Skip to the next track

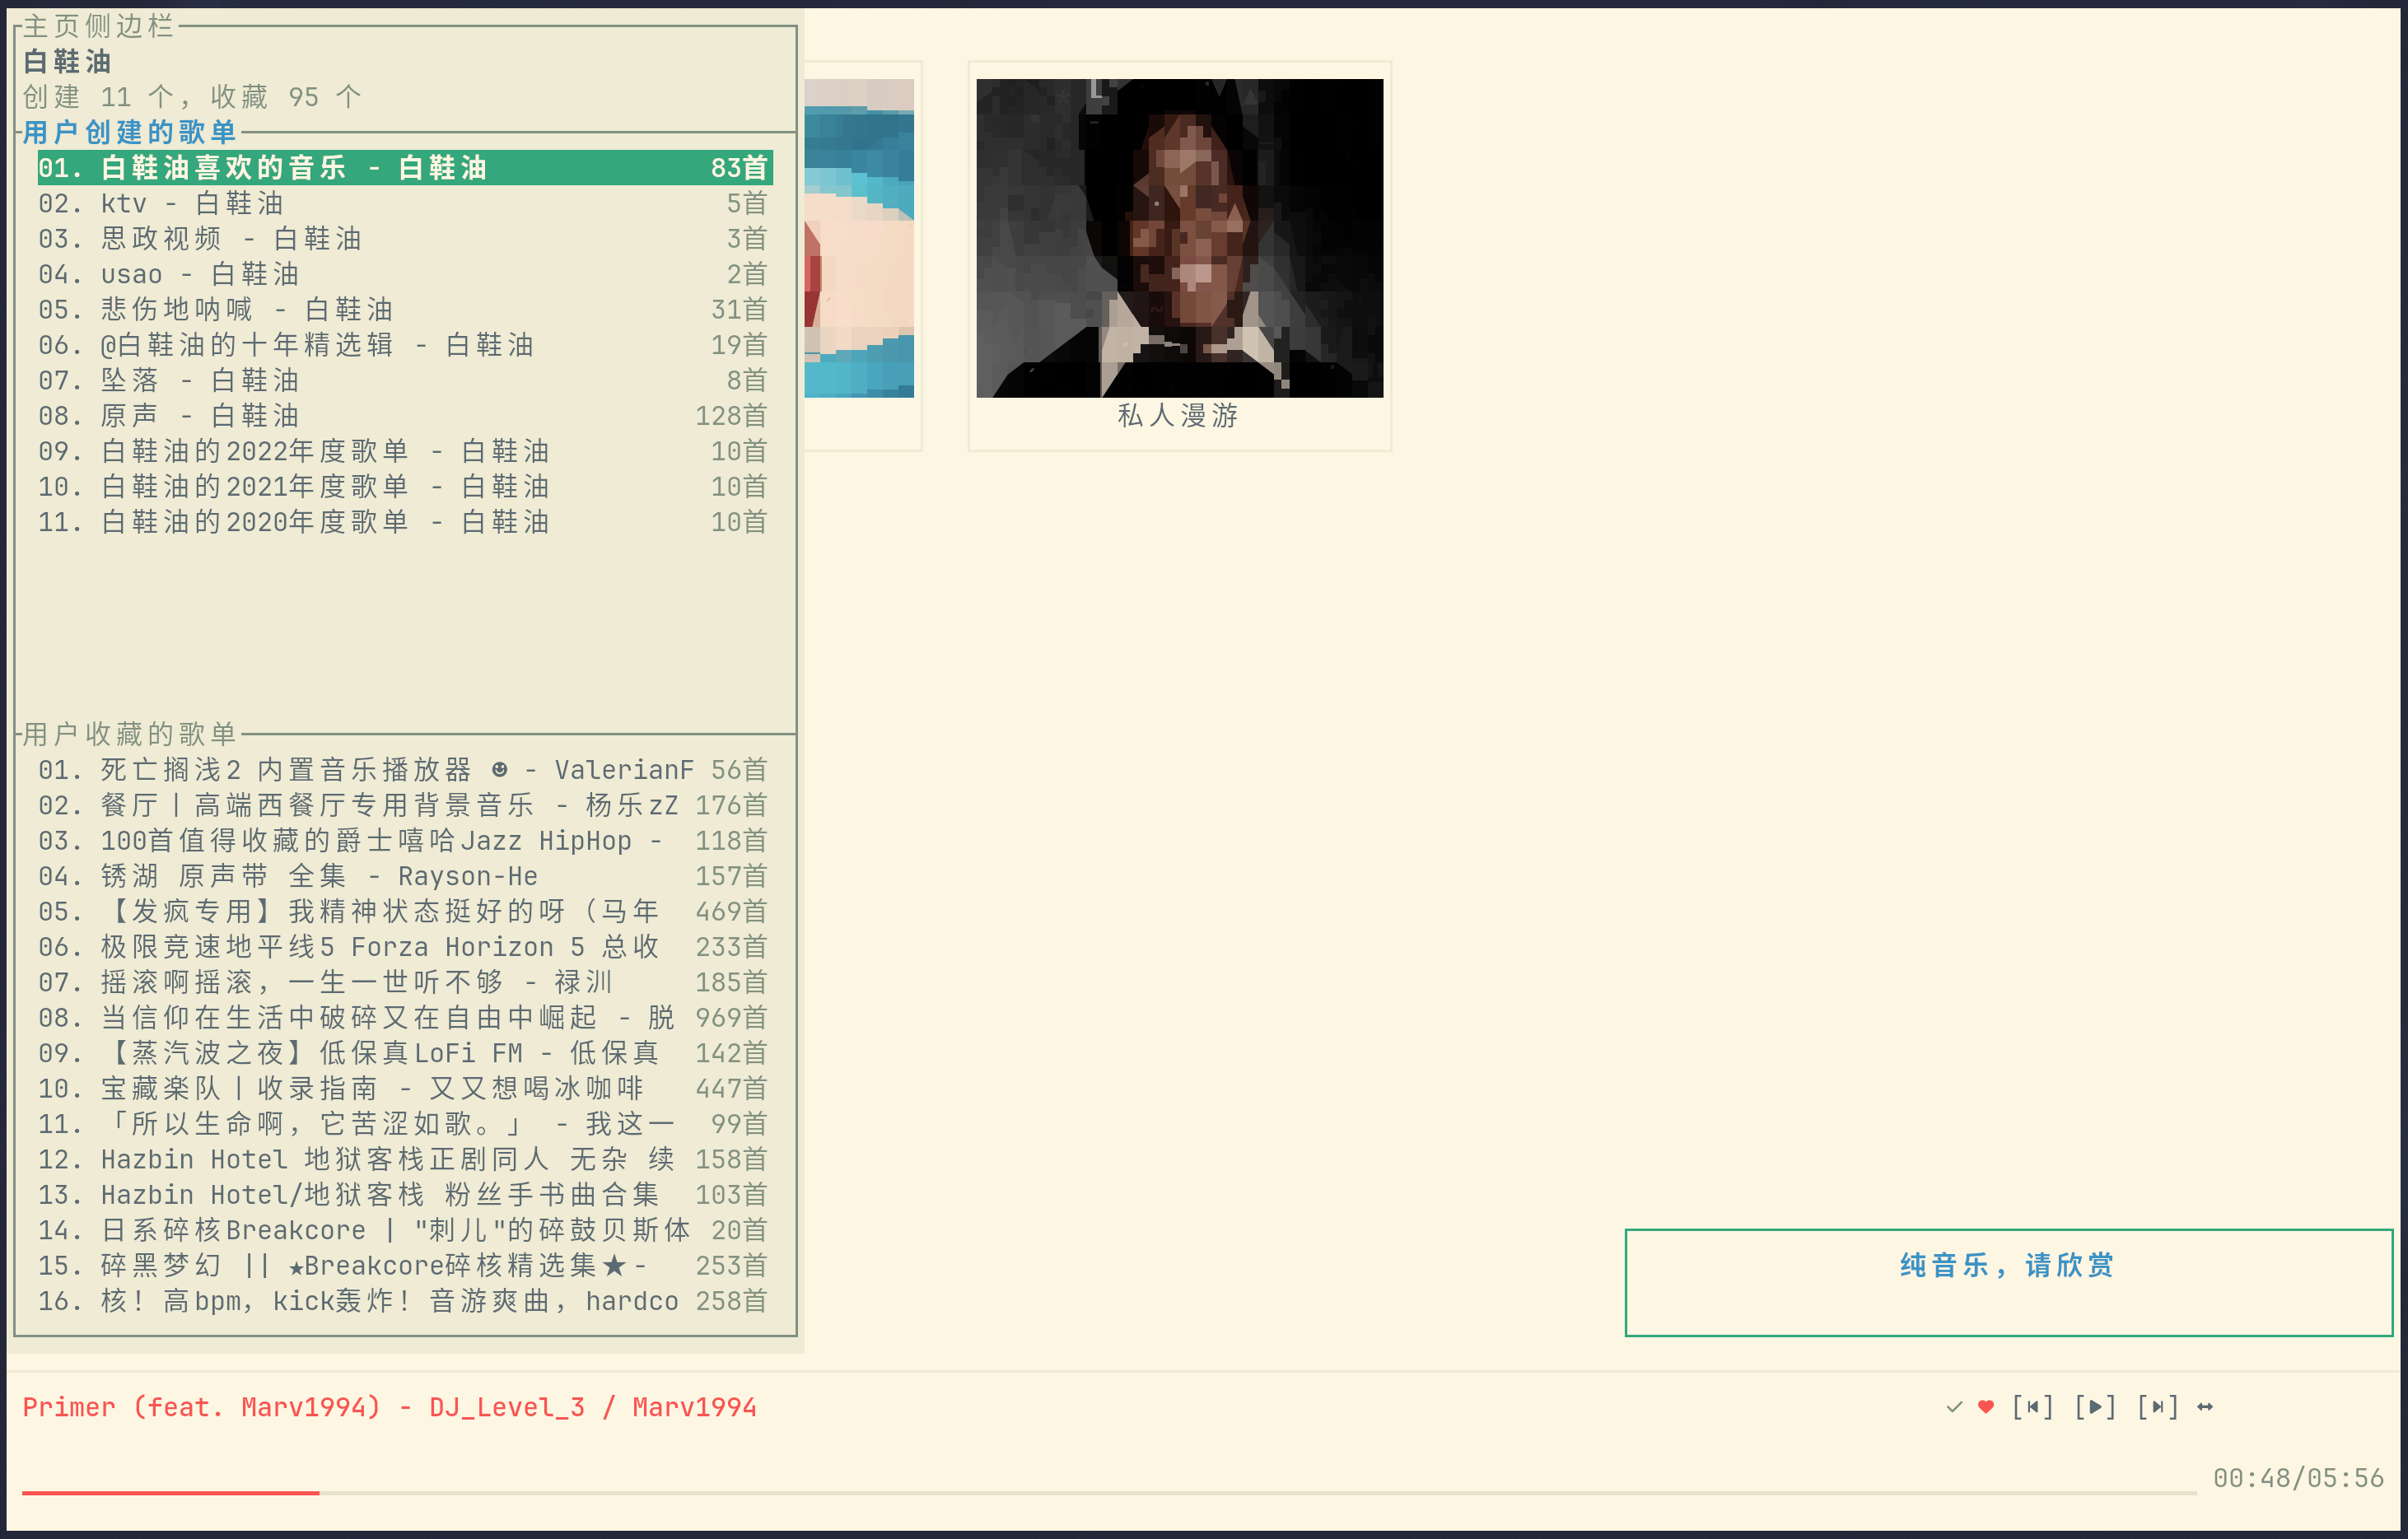pyautogui.click(x=2158, y=1407)
